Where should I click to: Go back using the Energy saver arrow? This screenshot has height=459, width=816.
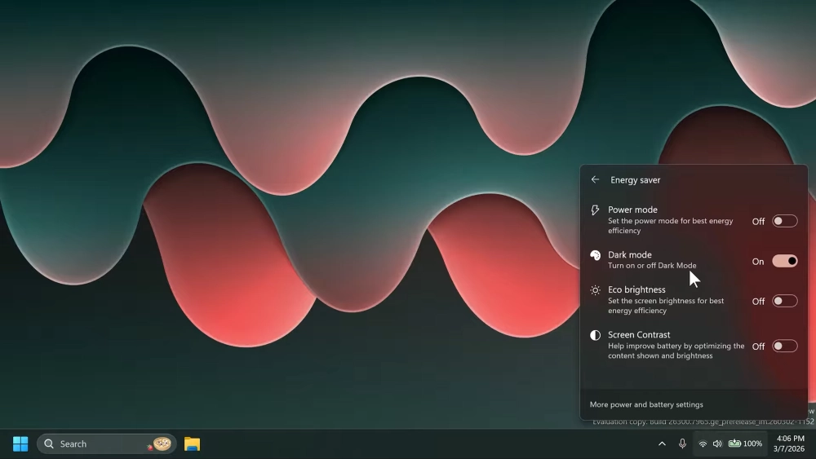[595, 180]
